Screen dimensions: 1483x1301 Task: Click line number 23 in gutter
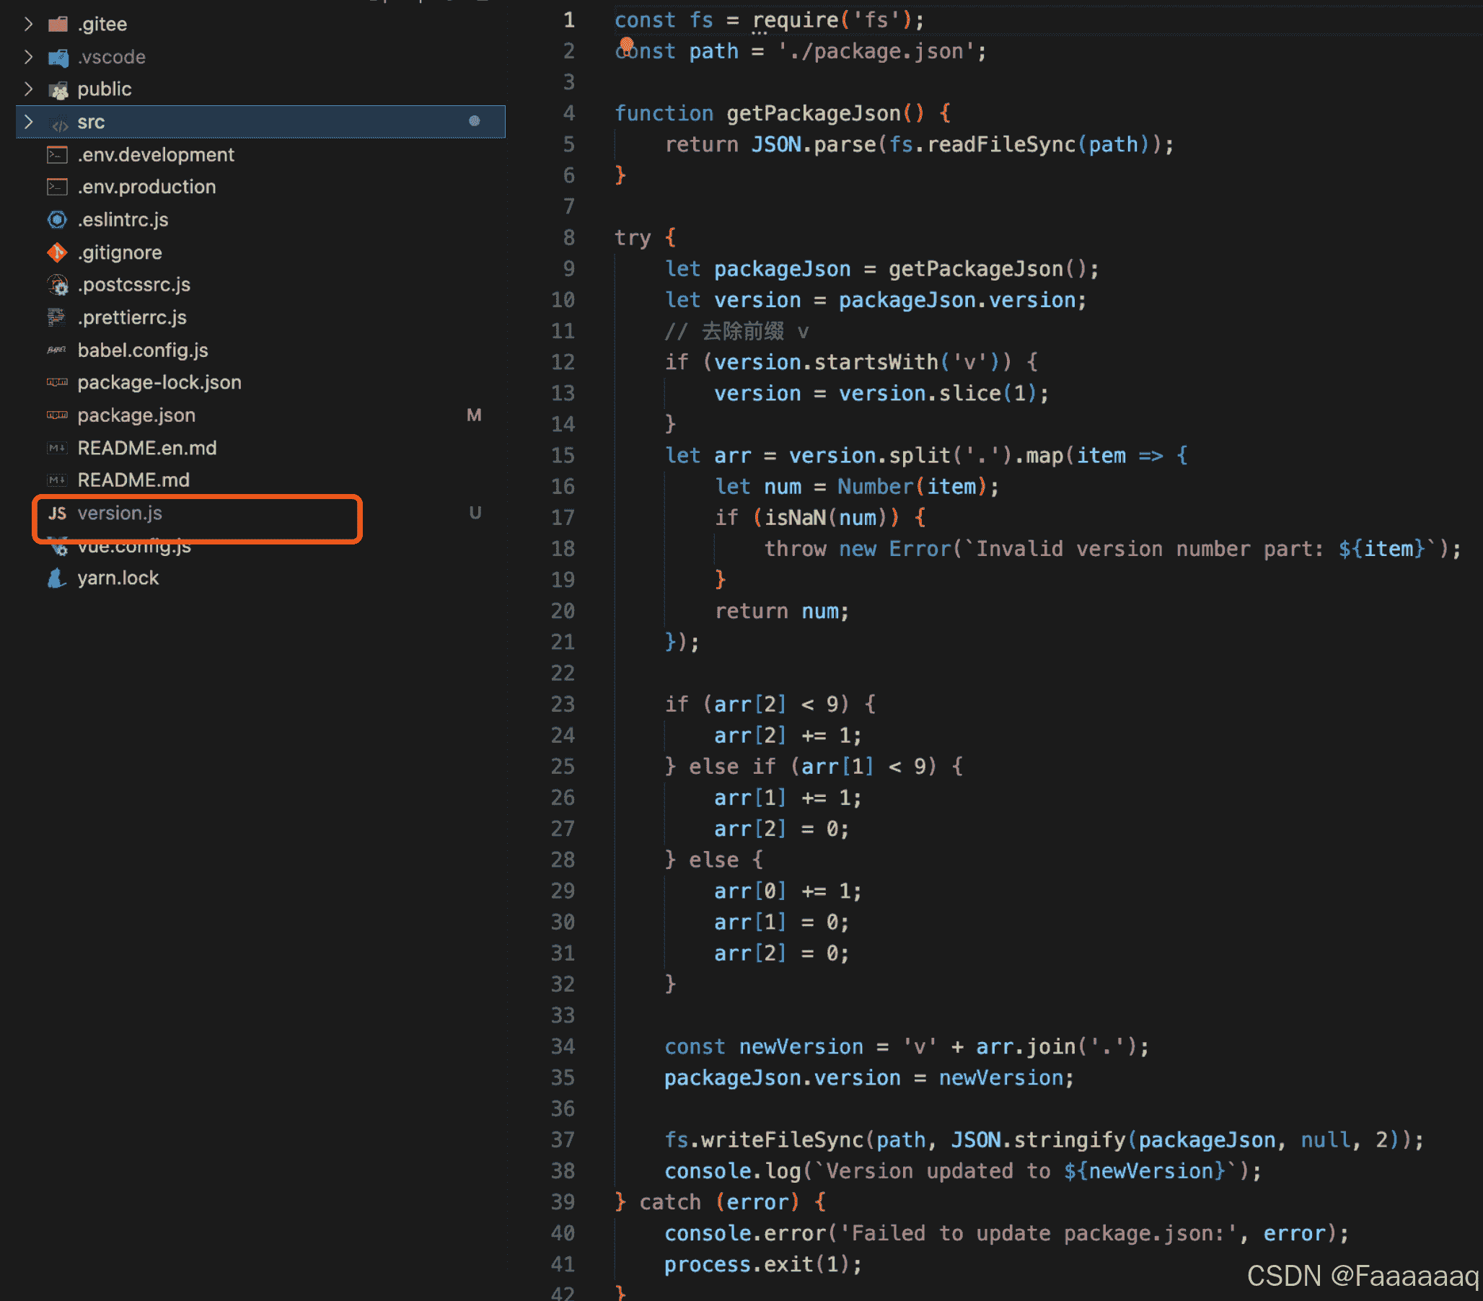click(563, 705)
